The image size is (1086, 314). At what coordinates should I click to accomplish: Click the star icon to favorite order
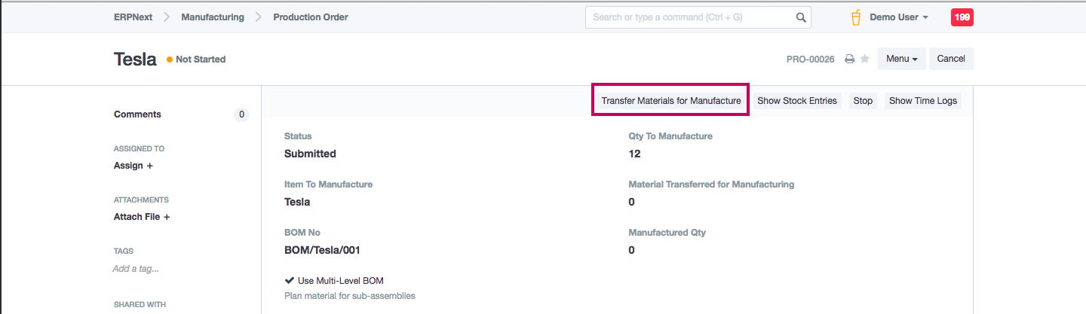[865, 59]
